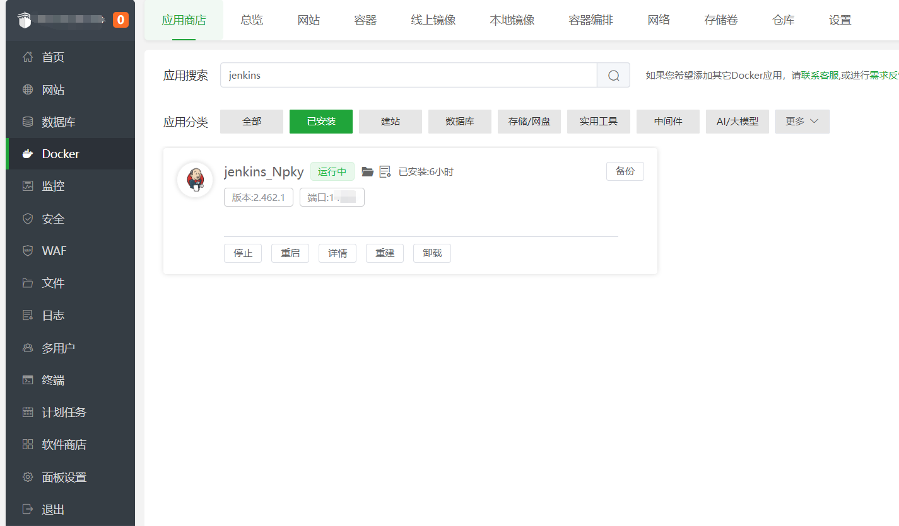Click the logout icon beside 退出

(x=27, y=509)
